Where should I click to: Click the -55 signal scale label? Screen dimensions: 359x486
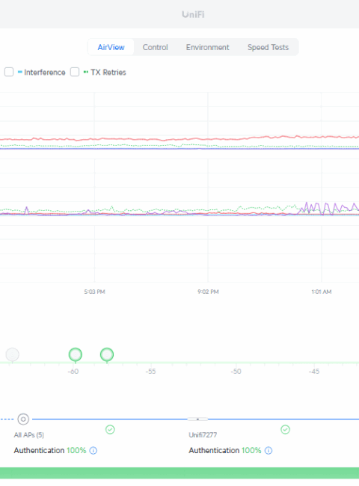tap(150, 372)
